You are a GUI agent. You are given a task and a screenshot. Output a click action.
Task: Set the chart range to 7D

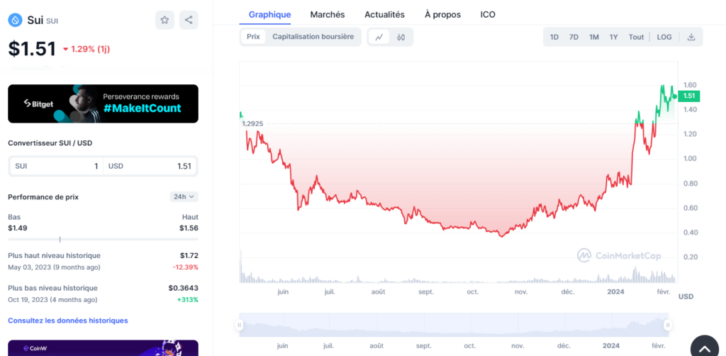click(x=574, y=37)
